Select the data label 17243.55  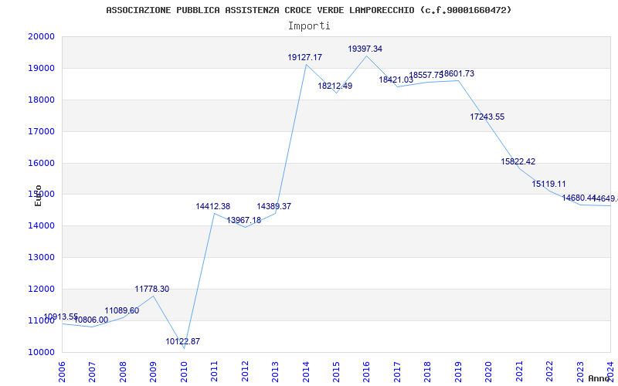click(x=487, y=117)
